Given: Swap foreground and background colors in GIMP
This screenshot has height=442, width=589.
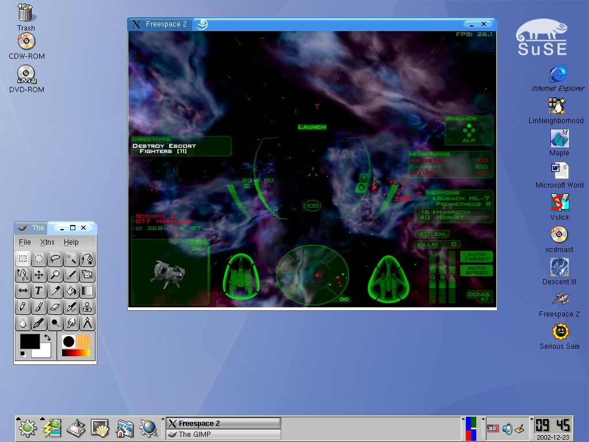Looking at the screenshot, I should [47, 337].
